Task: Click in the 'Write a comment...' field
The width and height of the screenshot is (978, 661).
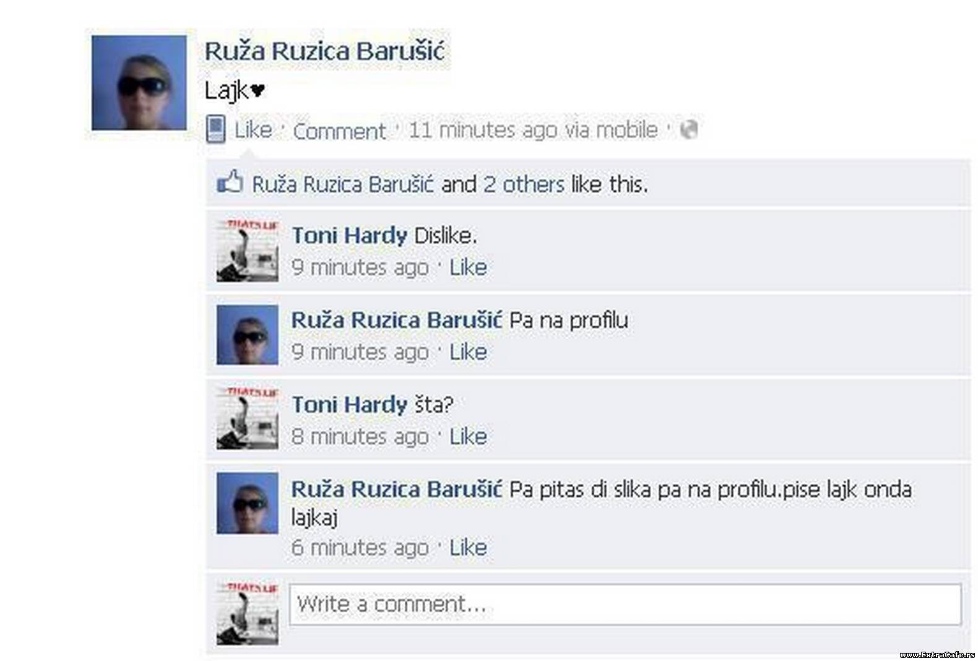Action: point(625,604)
